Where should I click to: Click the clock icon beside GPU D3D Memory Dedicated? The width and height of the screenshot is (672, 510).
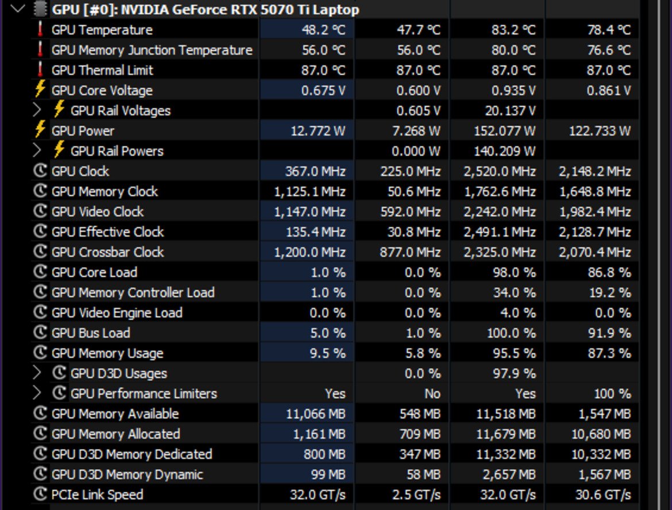40,453
